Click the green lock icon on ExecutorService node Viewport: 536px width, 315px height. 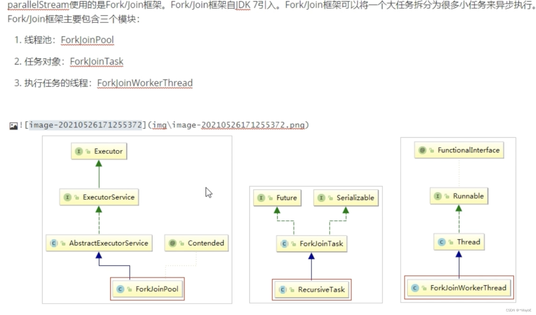pos(77,197)
